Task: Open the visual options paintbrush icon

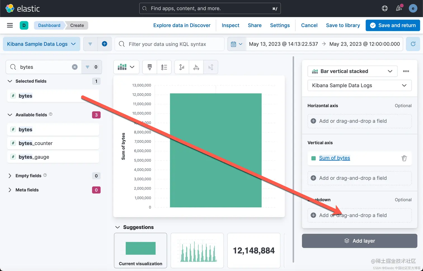Action: point(150,67)
